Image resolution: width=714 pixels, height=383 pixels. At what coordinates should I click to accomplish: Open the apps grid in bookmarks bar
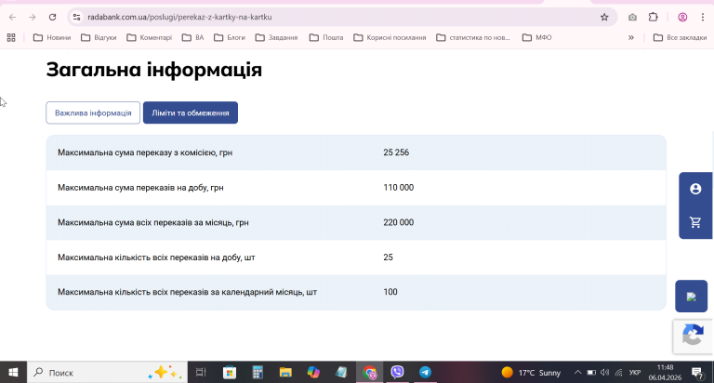[x=11, y=37]
